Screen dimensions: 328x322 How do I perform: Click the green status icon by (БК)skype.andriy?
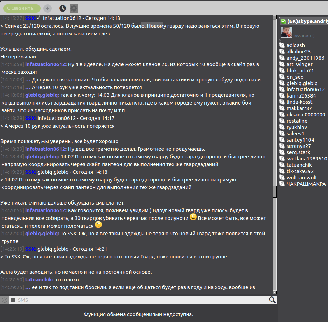(x=284, y=21)
